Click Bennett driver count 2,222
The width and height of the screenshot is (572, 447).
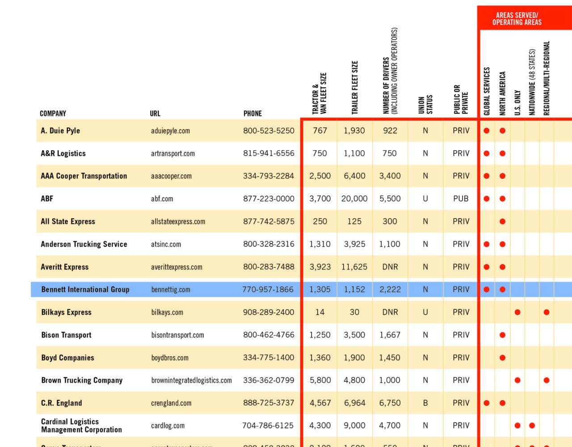(x=390, y=289)
